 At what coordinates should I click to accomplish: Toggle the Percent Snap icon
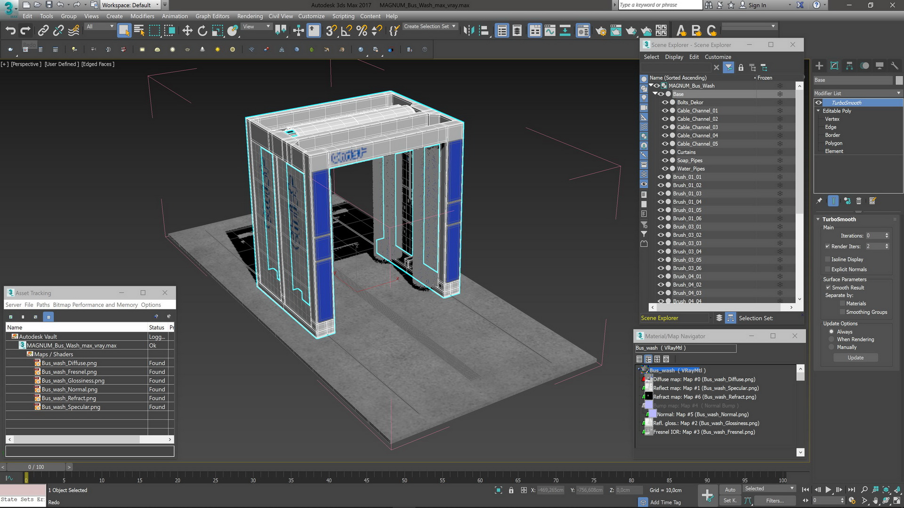tap(362, 31)
